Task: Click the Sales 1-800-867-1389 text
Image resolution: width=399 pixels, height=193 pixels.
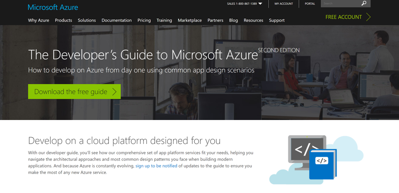Action: (242, 4)
